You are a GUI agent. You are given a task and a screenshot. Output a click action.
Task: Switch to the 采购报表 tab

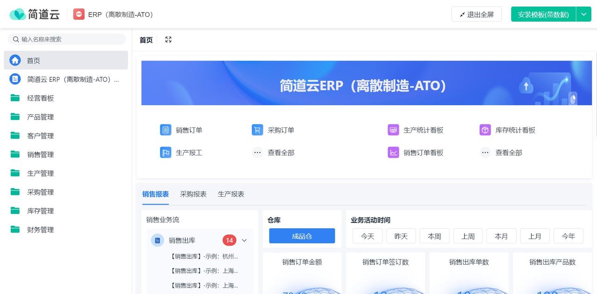pyautogui.click(x=193, y=194)
